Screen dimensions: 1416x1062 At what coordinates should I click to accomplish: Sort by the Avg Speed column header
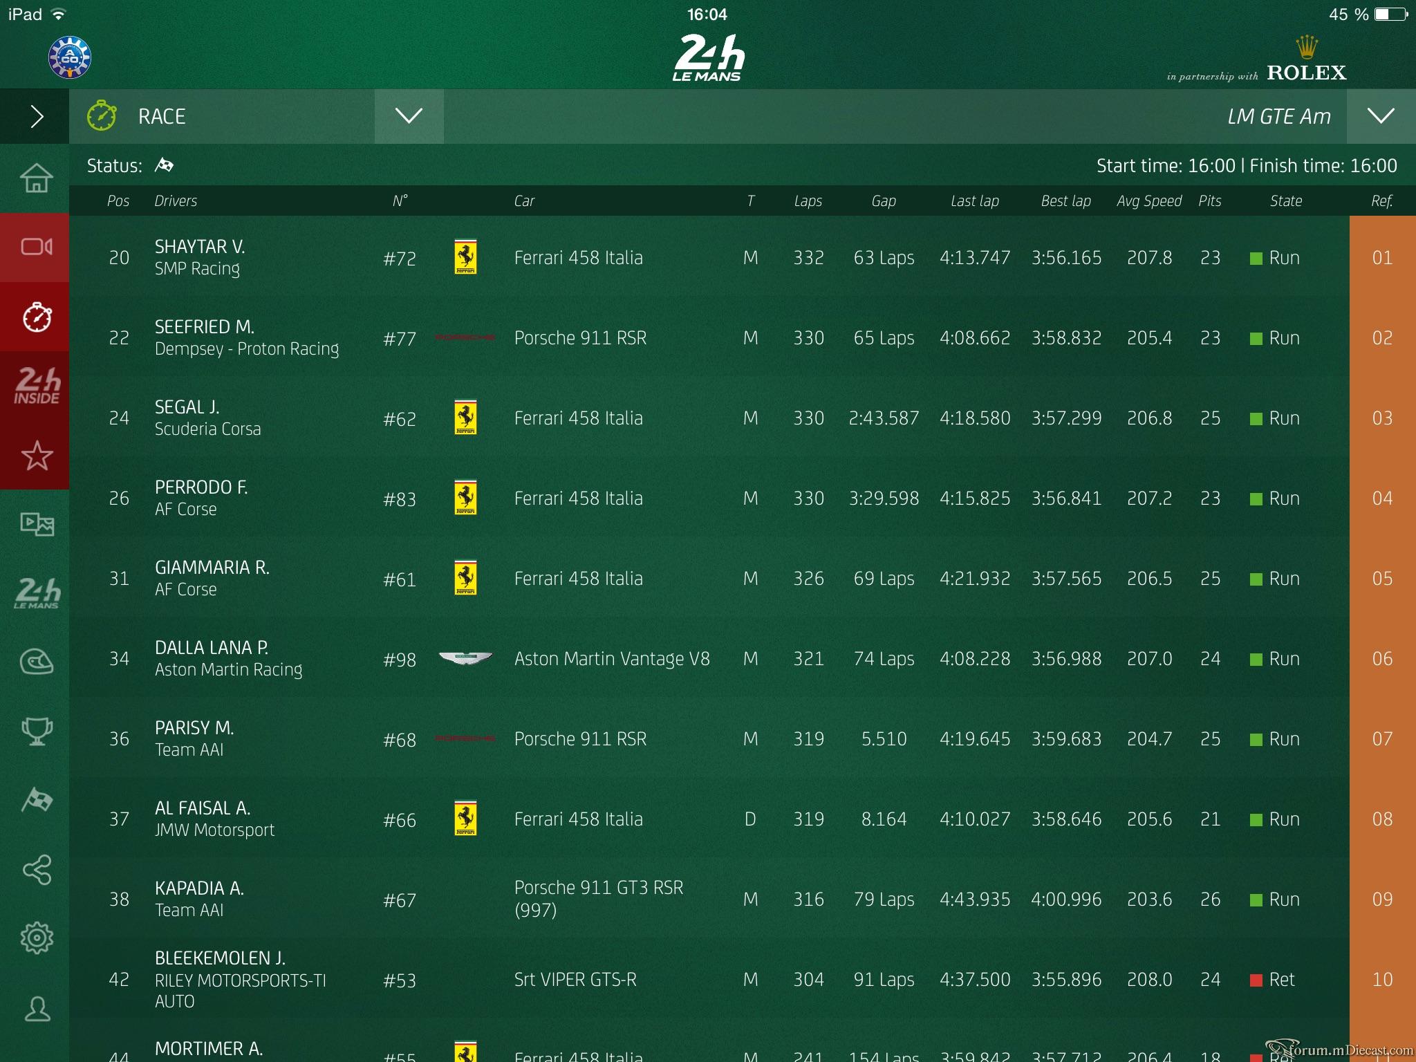1149,201
